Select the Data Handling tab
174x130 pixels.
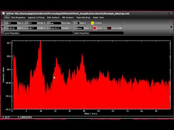[x=83, y=18]
